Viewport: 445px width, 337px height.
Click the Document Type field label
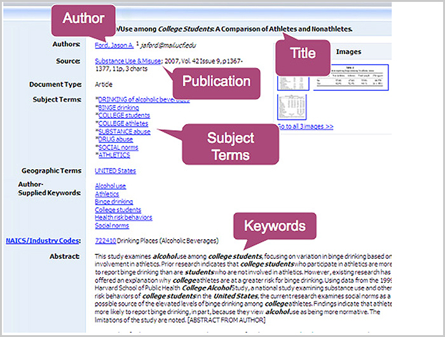(x=55, y=85)
